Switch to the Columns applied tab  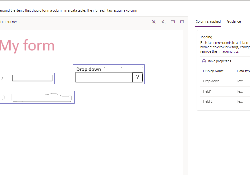[x=208, y=21]
